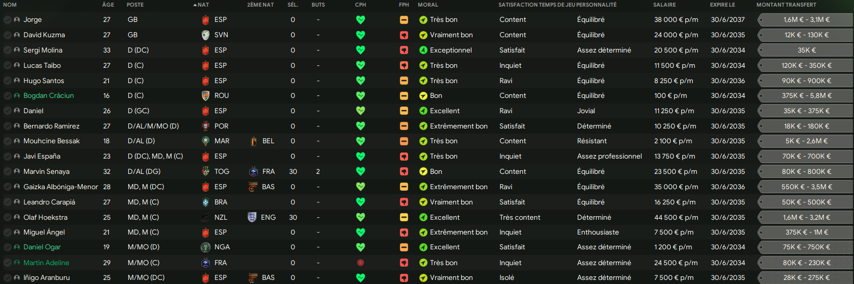
Task: Sort the list by NAT column
Action: tap(203, 5)
